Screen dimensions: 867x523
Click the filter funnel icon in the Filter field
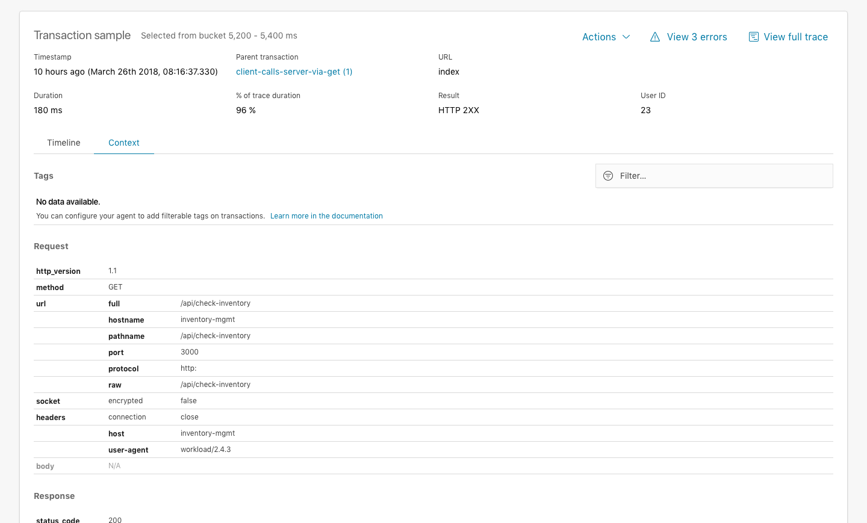(608, 176)
